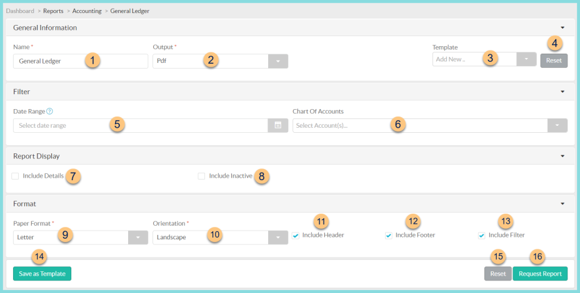Enable the Include Inactive checkbox
This screenshot has width=580, height=293.
[201, 176]
